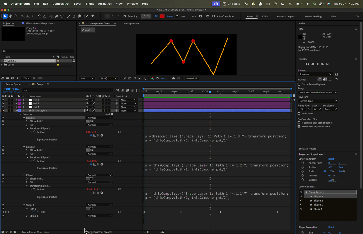Click the Motion Blur enable icon in timeline
Viewport: 363px width, 234px height.
click(x=133, y=90)
